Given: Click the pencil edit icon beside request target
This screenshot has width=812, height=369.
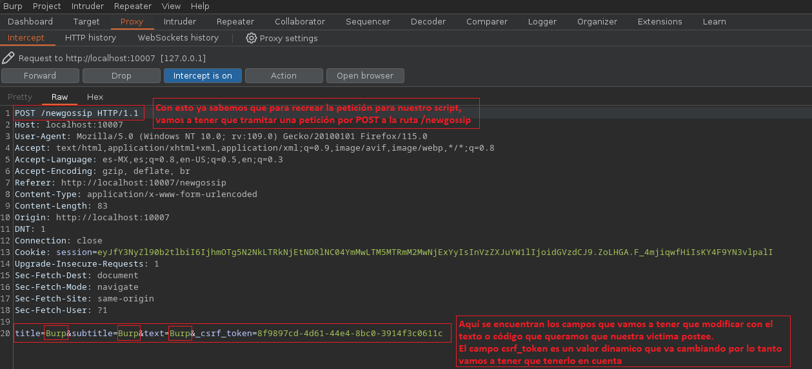Looking at the screenshot, I should click(x=8, y=58).
